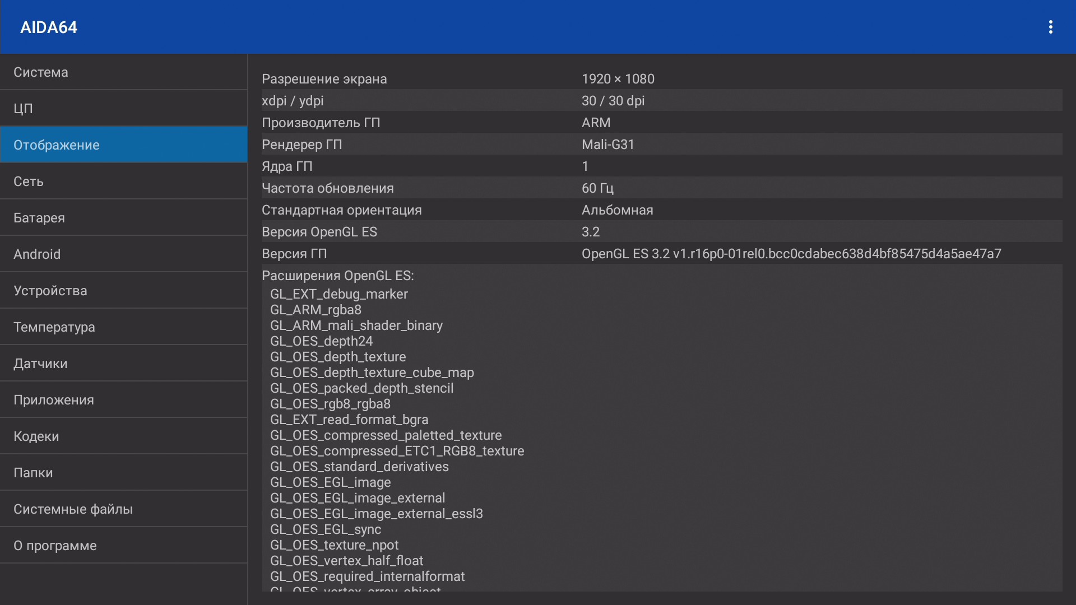Click the GL_EXT_debug_marker extension entry
This screenshot has height=605, width=1076.
339,294
